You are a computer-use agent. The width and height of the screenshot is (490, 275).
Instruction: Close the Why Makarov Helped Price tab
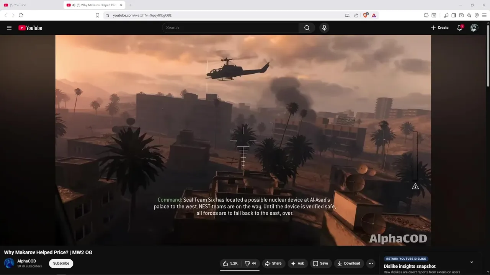tap(121, 5)
